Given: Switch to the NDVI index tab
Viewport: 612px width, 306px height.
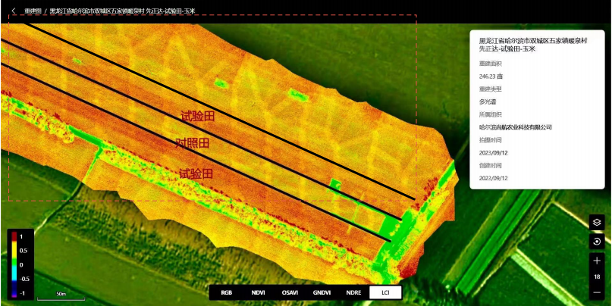Looking at the screenshot, I should (258, 292).
